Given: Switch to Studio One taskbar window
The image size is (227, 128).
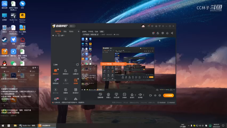Looking at the screenshot, I should click(x=28, y=126).
